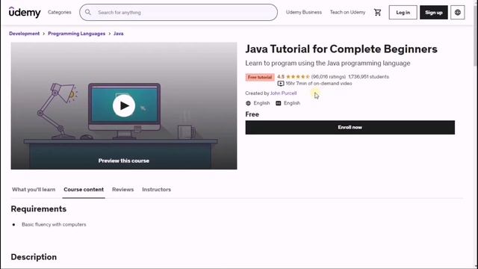Image resolution: width=478 pixels, height=269 pixels.
Task: Click the closed captions icon
Action: (279, 103)
